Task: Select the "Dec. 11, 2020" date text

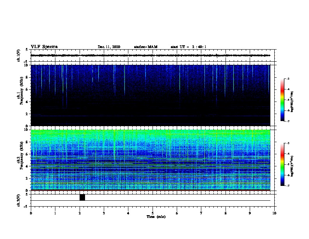Action: click(109, 47)
